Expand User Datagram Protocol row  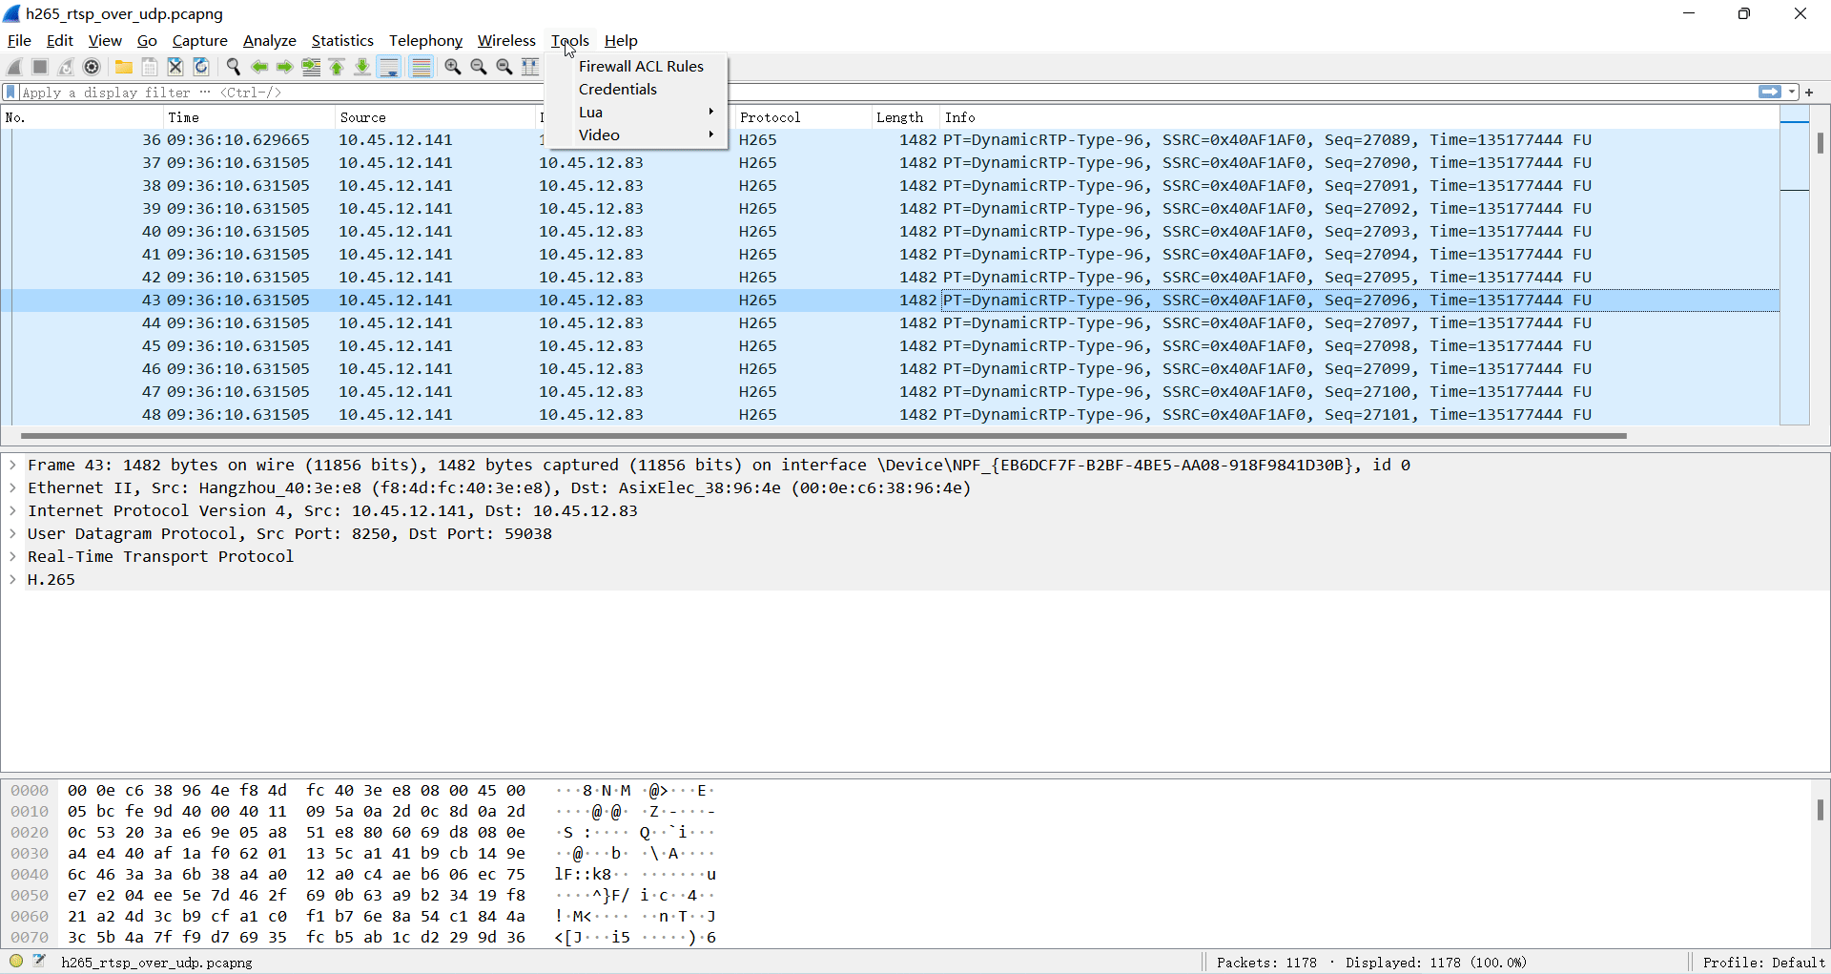coord(12,534)
